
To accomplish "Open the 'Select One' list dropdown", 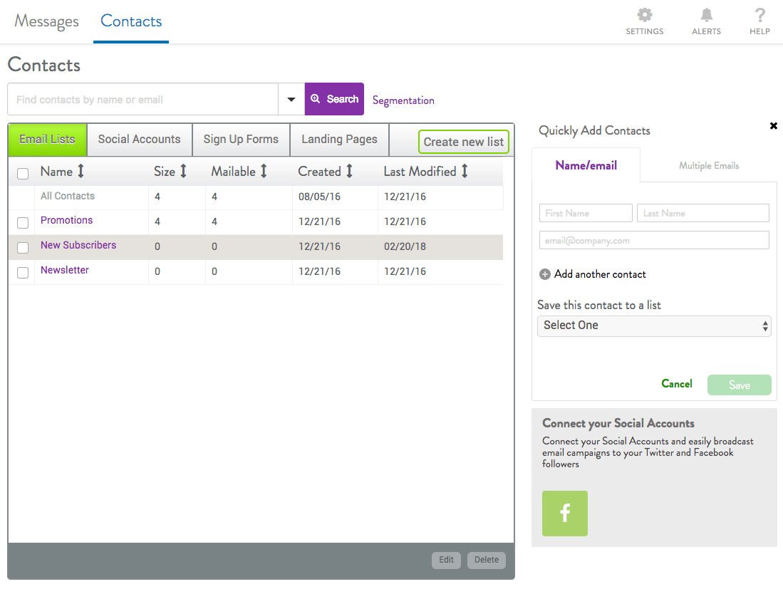I will [654, 326].
